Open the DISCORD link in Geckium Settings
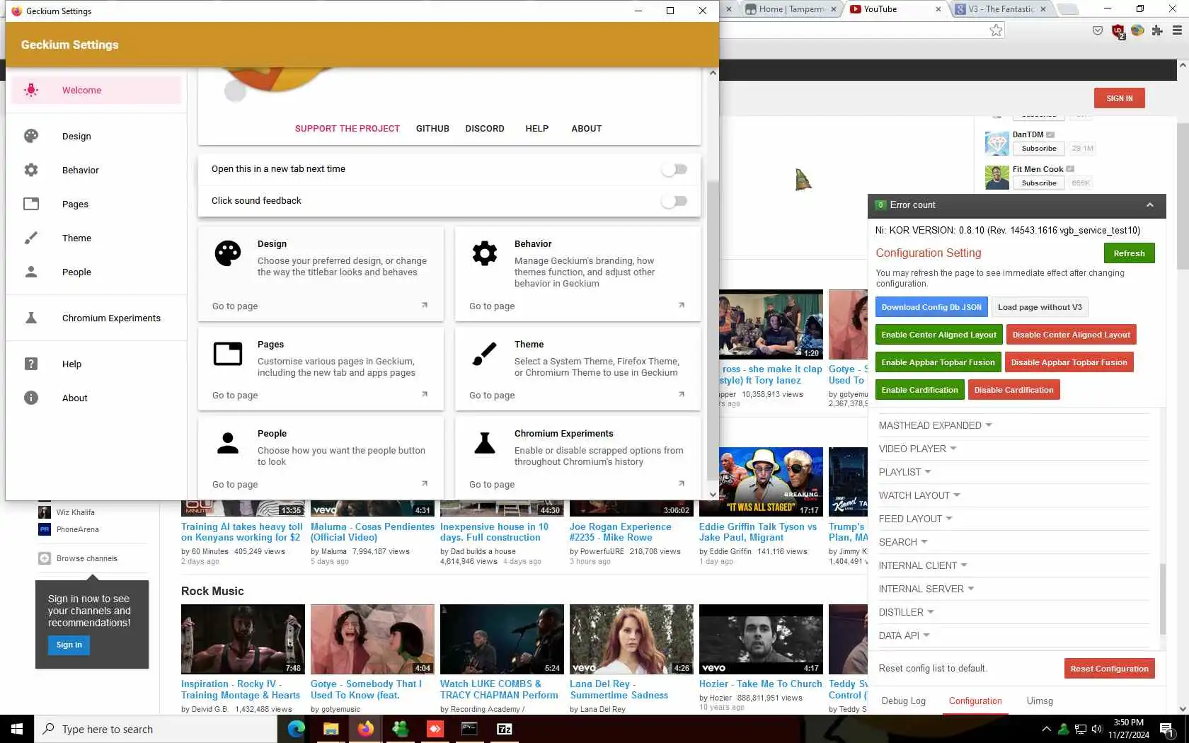The image size is (1189, 743). 485,129
